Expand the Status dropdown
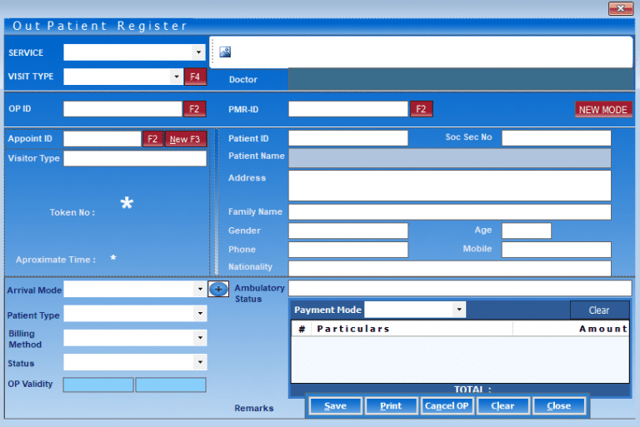Image resolution: width=640 pixels, height=427 pixels. (199, 363)
